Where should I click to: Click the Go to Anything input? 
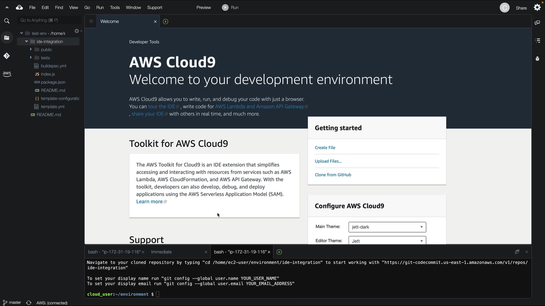(48, 20)
